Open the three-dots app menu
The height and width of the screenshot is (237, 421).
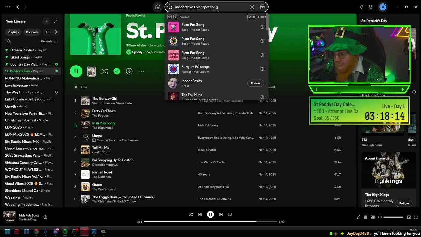[x=8, y=7]
